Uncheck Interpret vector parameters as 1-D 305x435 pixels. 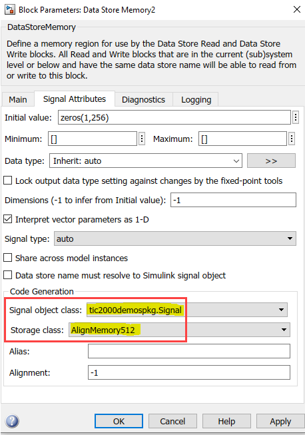pos(8,219)
